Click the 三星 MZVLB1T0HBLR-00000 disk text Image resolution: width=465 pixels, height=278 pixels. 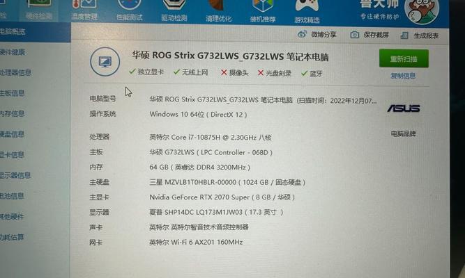(x=227, y=182)
